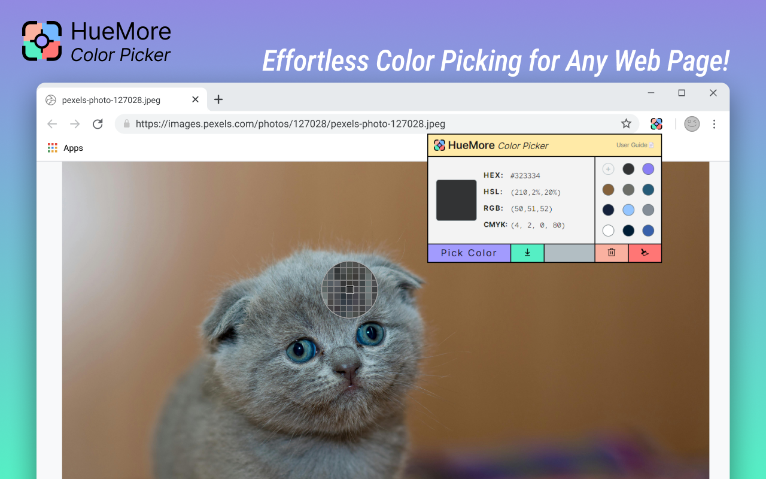The image size is (766, 479).
Task: Open Chrome's three-dot menu
Action: coord(714,124)
